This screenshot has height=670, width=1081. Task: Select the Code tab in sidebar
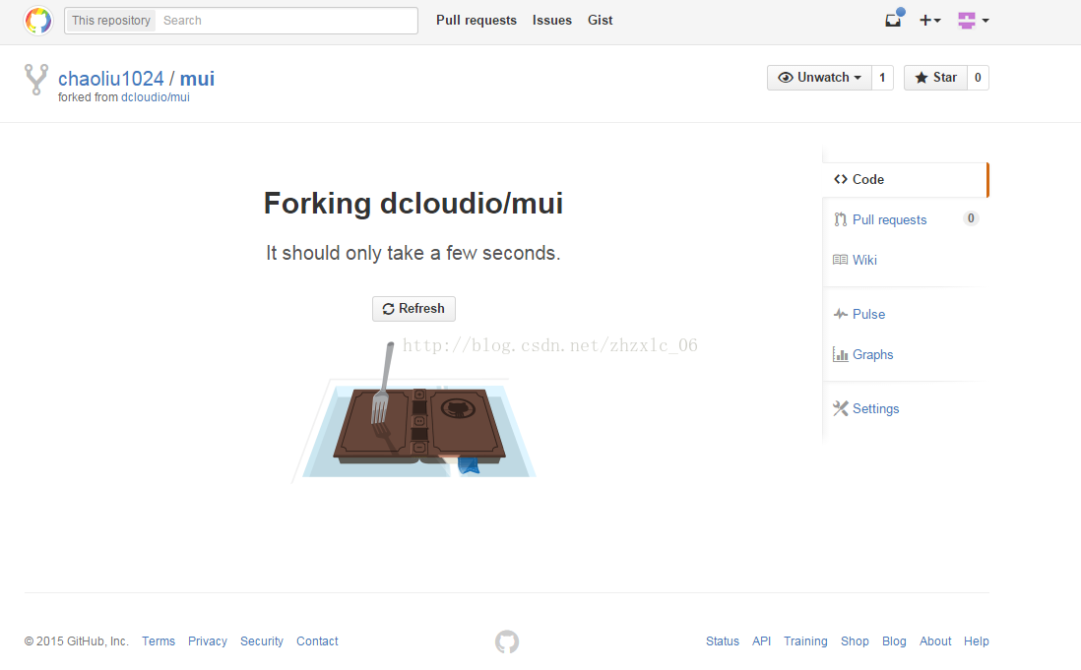[905, 180]
